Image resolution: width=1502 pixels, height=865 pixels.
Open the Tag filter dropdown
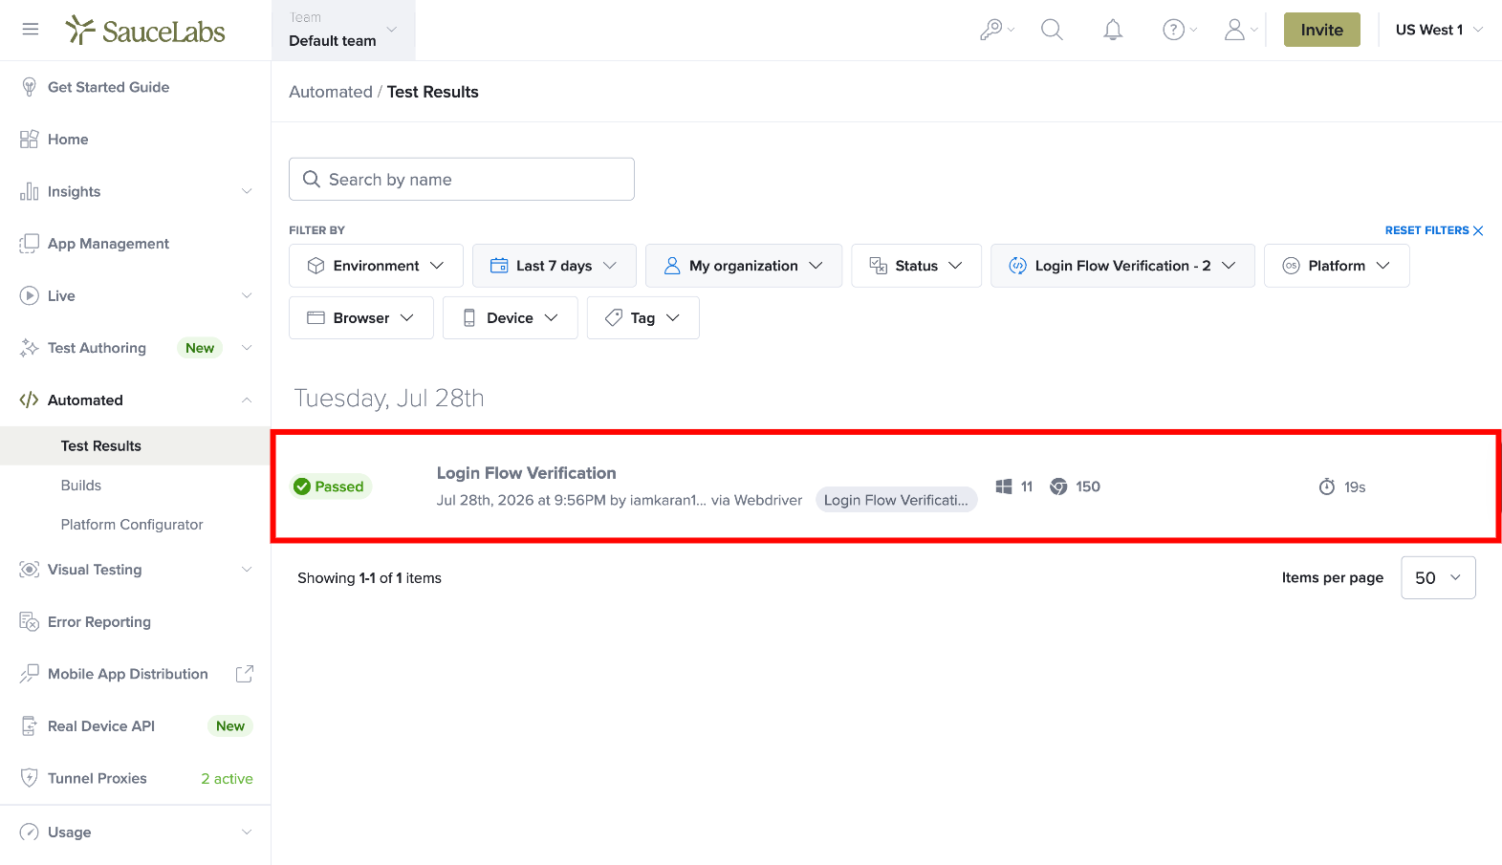tap(643, 318)
